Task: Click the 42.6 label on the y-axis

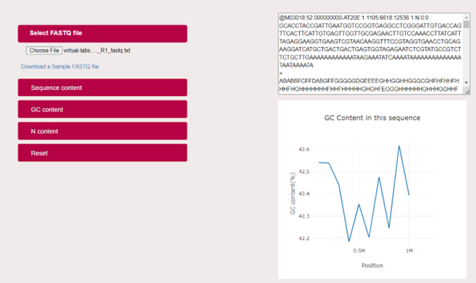Action: [304, 150]
